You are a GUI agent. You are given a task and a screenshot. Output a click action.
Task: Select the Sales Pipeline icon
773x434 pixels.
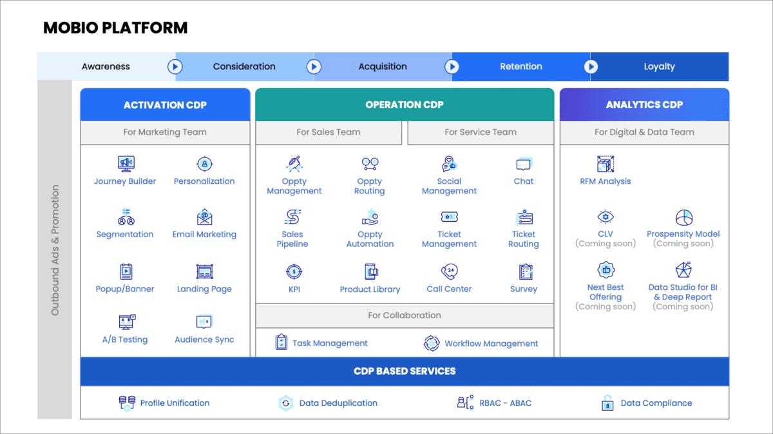click(292, 217)
